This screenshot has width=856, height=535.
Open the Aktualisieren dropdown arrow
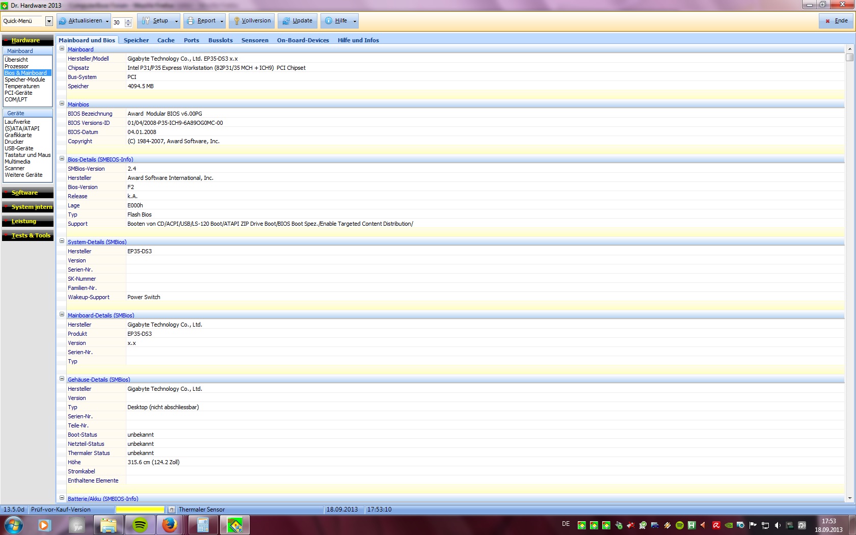point(107,21)
